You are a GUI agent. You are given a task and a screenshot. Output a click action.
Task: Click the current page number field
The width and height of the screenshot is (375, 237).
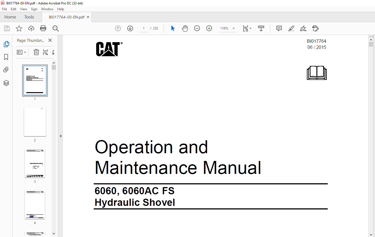[144, 28]
